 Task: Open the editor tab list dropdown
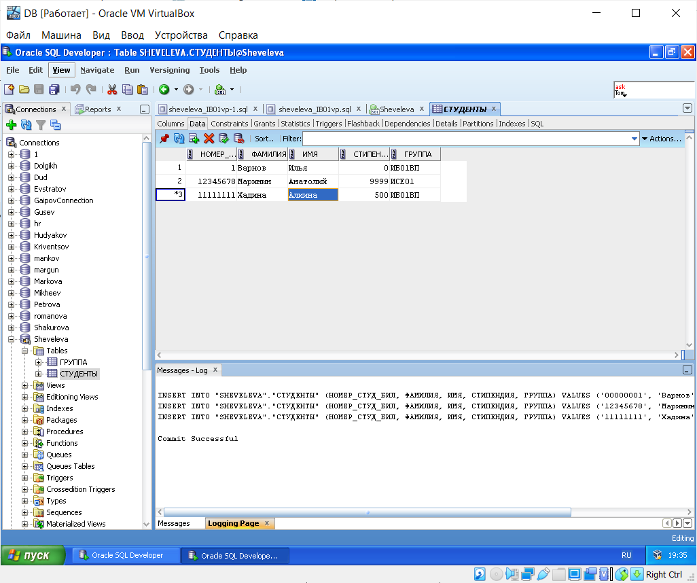[x=687, y=108]
